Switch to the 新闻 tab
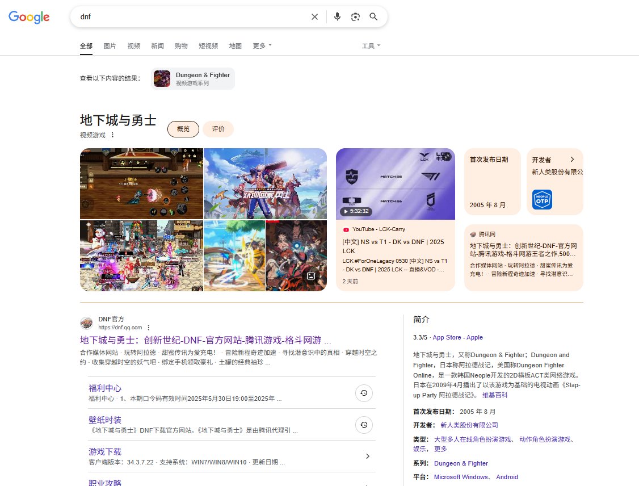The width and height of the screenshot is (639, 486). (157, 45)
